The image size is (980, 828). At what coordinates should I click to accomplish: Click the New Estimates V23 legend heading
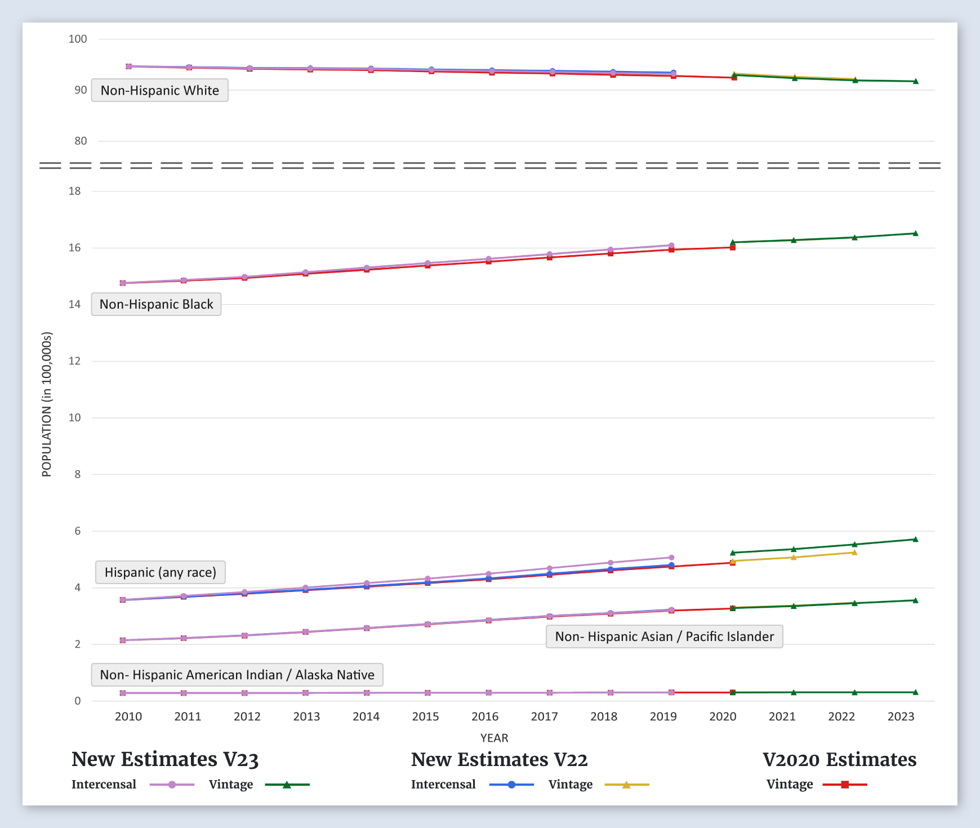(x=165, y=759)
